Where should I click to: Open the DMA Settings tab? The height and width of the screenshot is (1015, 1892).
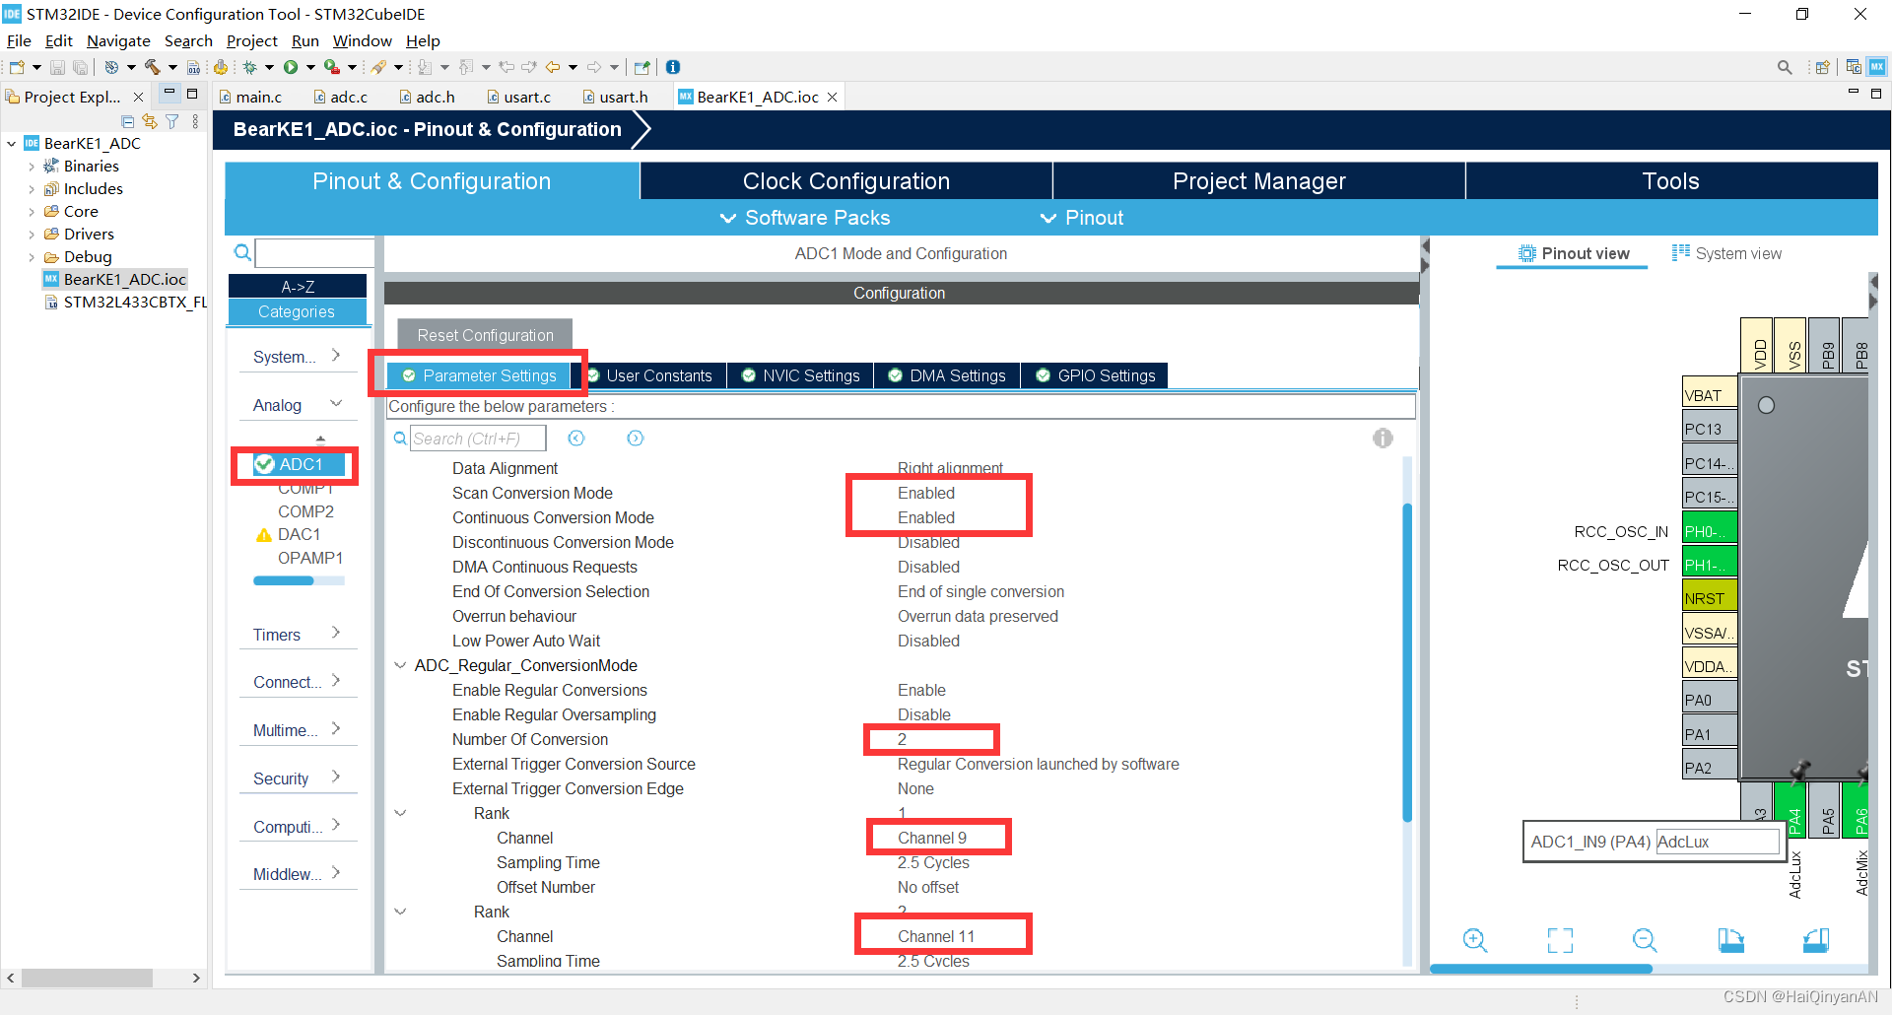point(947,375)
